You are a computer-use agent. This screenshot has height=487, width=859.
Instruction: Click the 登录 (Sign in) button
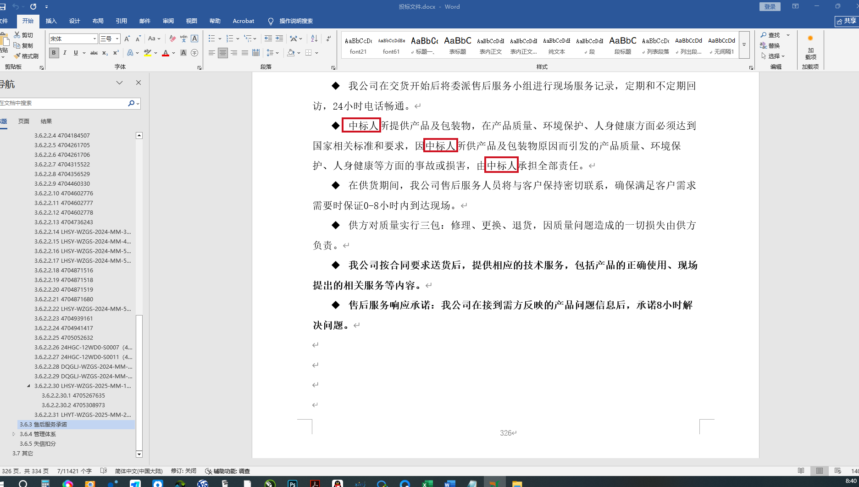[x=770, y=6]
